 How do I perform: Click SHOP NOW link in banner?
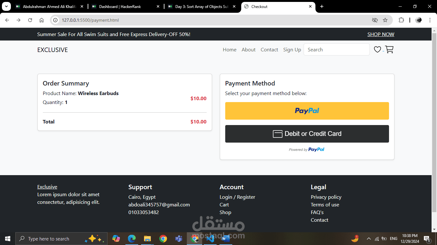[x=381, y=34]
